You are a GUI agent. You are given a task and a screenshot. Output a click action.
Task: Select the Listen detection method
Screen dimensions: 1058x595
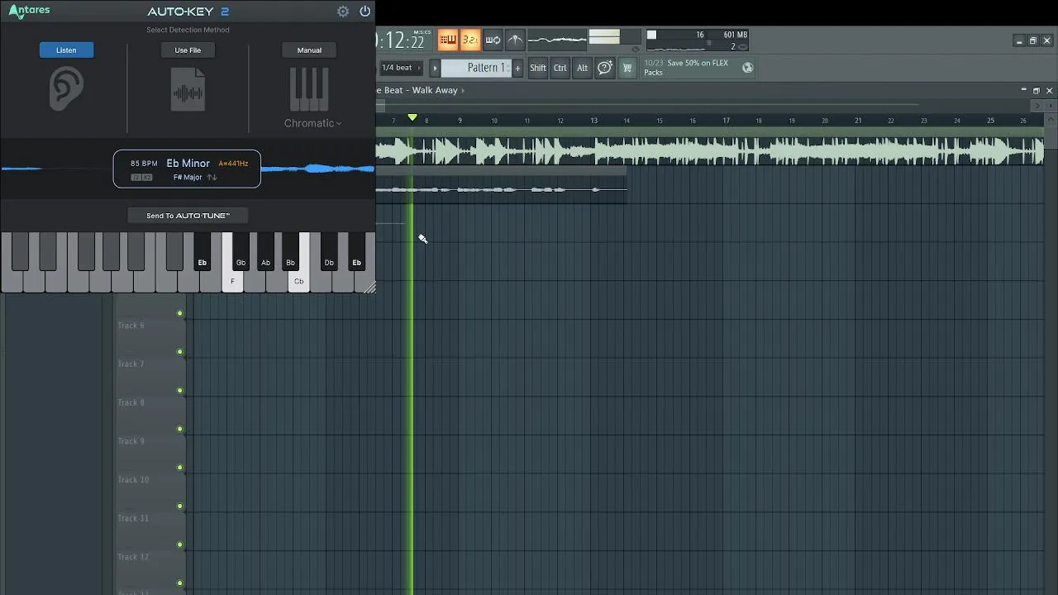click(66, 50)
